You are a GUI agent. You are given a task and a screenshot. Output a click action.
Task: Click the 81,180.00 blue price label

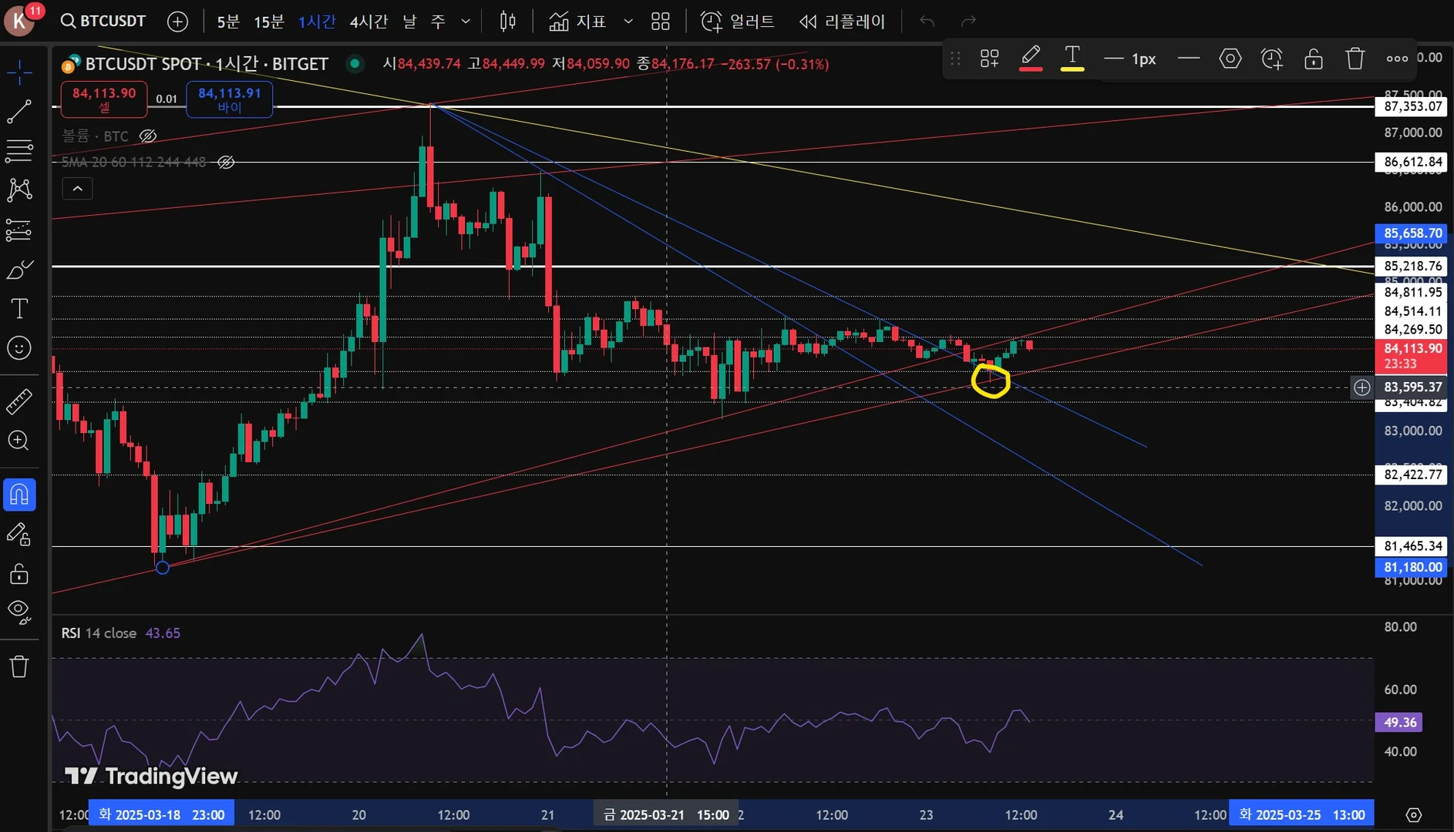coord(1412,567)
